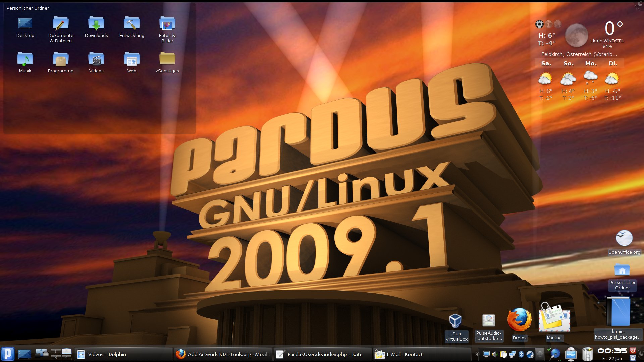
Task: Show weather details info icon
Action: point(548,24)
